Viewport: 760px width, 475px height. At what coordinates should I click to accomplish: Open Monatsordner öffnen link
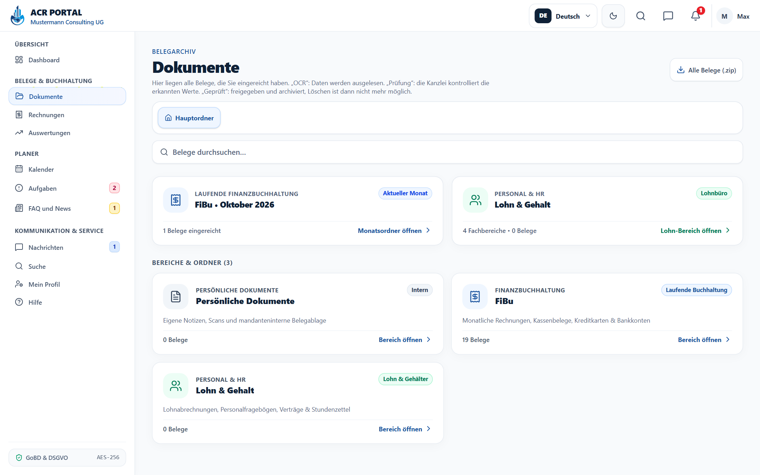pyautogui.click(x=394, y=230)
